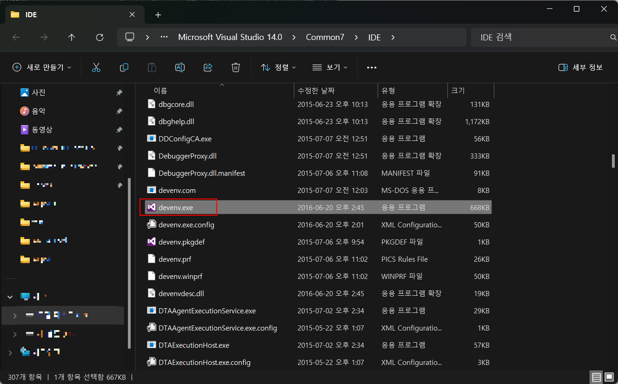Select the DTAAgentExecutionService.exe file name

click(x=207, y=311)
